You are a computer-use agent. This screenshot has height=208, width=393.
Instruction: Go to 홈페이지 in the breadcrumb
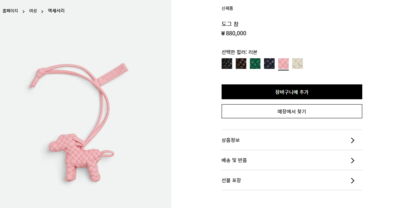click(10, 11)
